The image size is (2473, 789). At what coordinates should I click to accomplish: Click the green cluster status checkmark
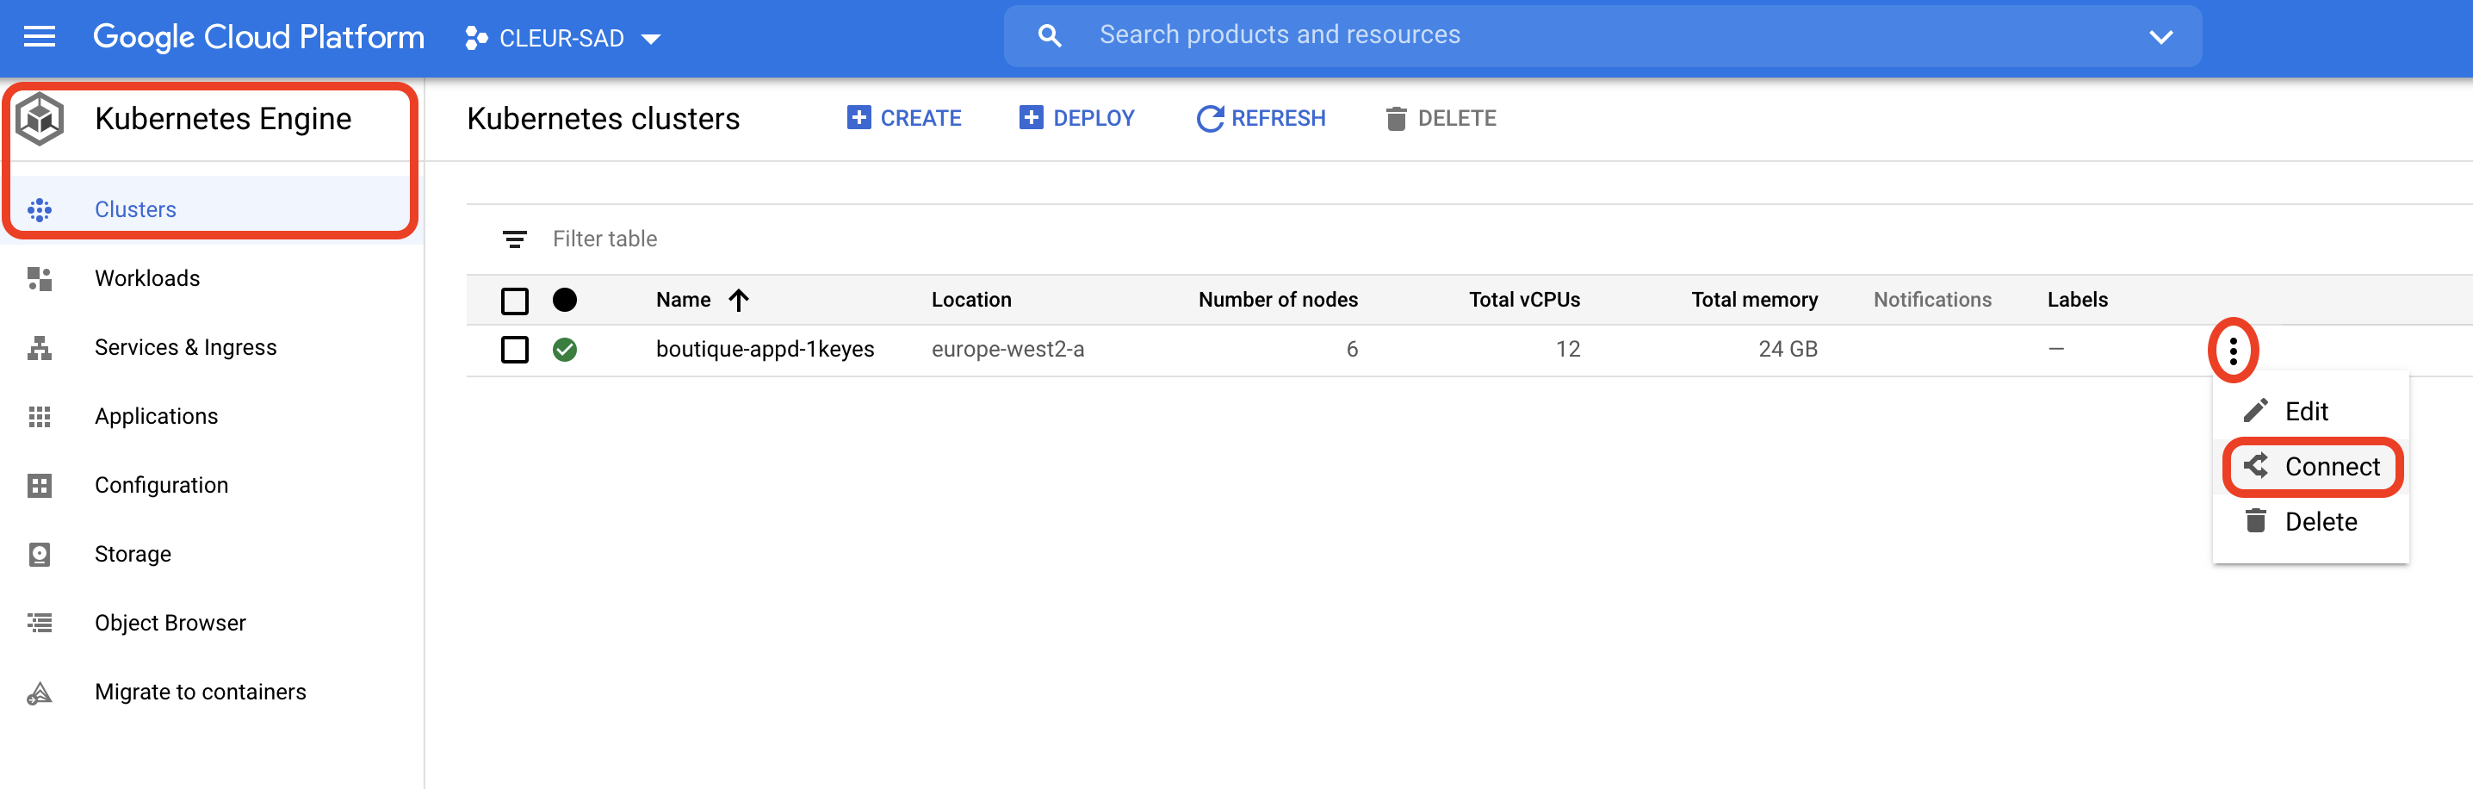(565, 350)
